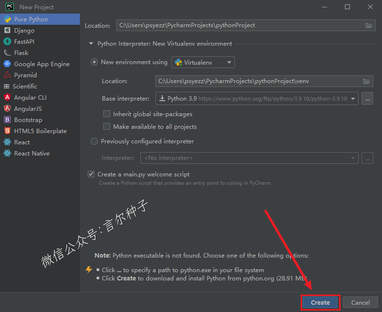
Task: Select Django project type
Action: pos(40,30)
